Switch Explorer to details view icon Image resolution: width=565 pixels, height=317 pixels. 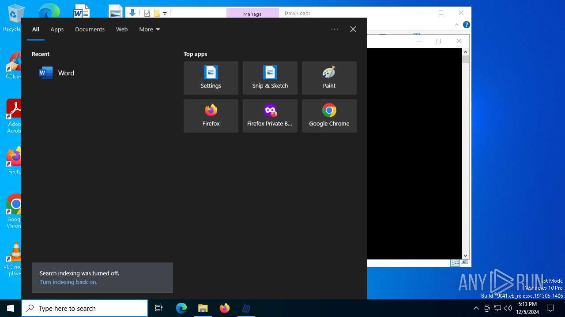pyautogui.click(x=455, y=262)
